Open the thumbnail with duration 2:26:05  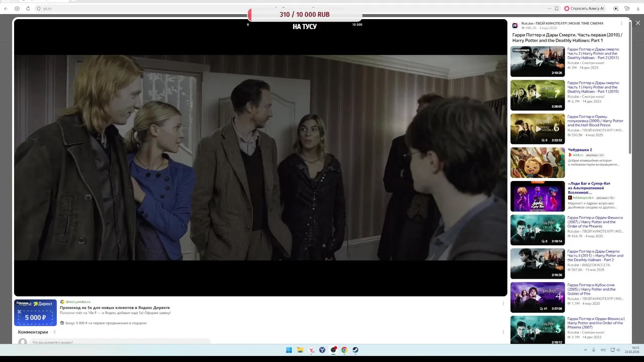coord(537,95)
